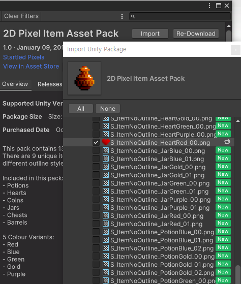The image size is (241, 284).
Task: Click the Import button
Action: click(x=150, y=34)
